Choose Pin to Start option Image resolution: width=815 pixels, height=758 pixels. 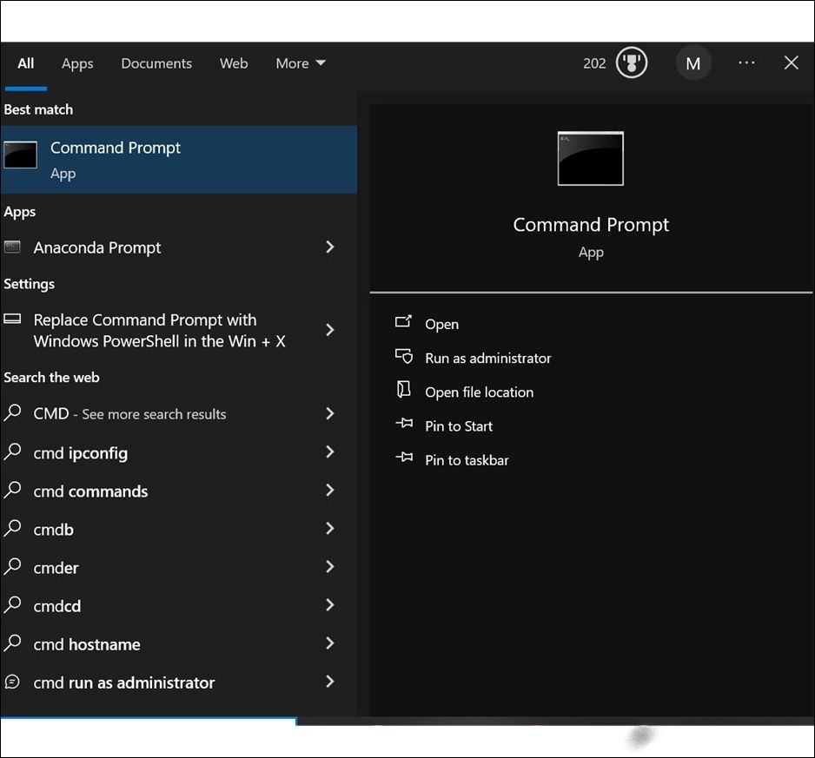458,426
